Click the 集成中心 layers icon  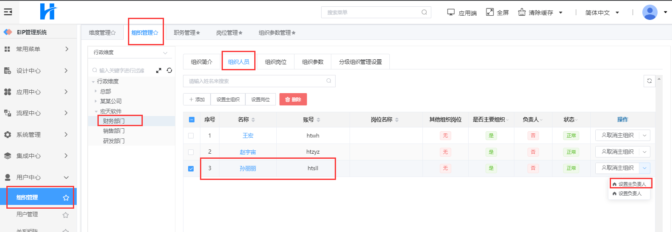click(7, 156)
